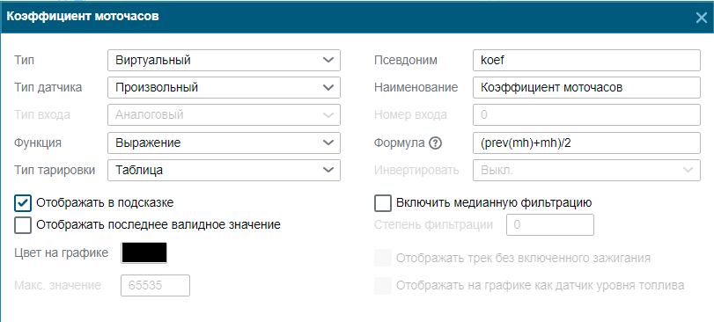Click the Псевдоним field containing koef
Viewport: 714px width, 322px height.
tap(587, 61)
